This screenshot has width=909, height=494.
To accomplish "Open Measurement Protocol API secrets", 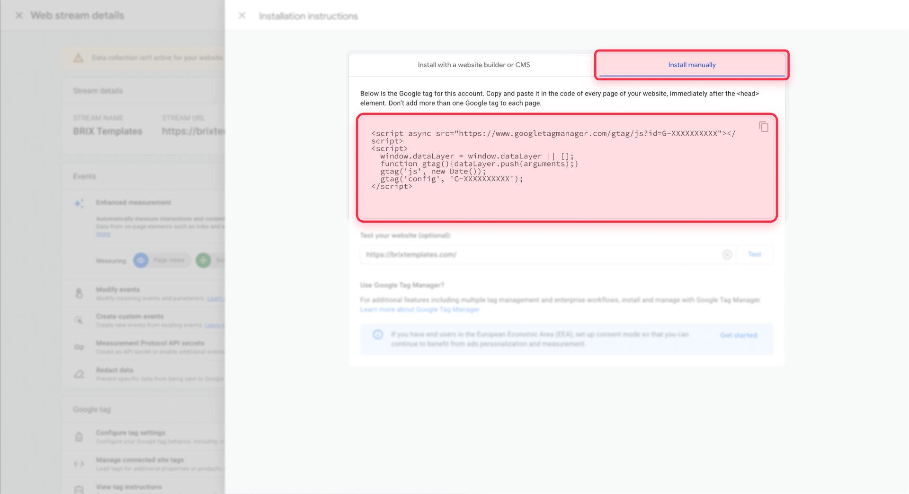I will click(x=143, y=347).
